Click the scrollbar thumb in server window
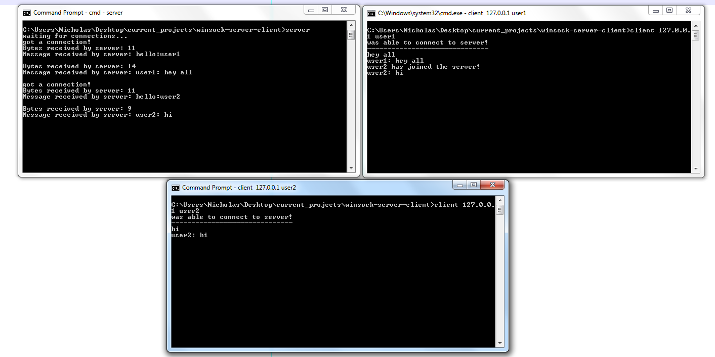Viewport: 715px width, 357px height. pos(351,35)
